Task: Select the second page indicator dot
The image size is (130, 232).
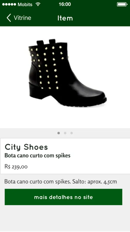Action: [65, 133]
